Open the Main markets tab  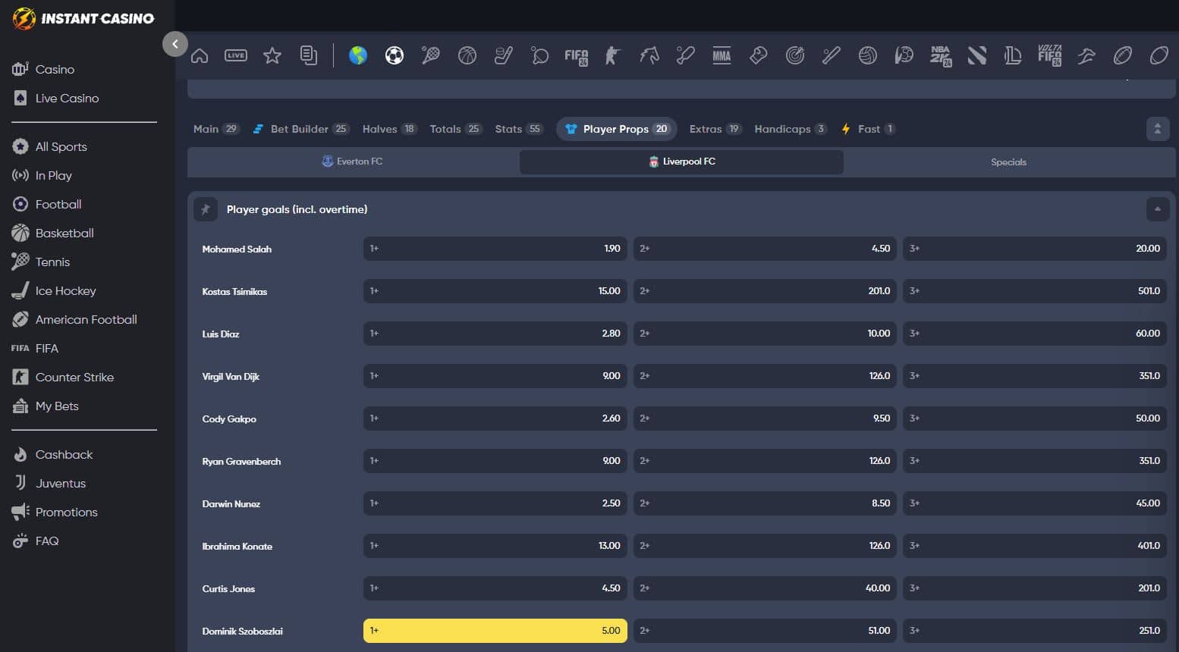pos(216,129)
